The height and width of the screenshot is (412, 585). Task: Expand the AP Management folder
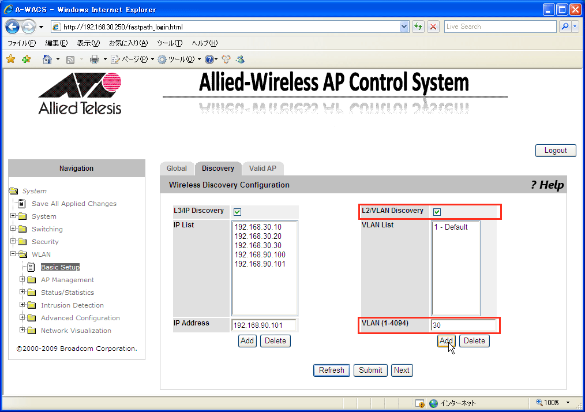pyautogui.click(x=22, y=279)
